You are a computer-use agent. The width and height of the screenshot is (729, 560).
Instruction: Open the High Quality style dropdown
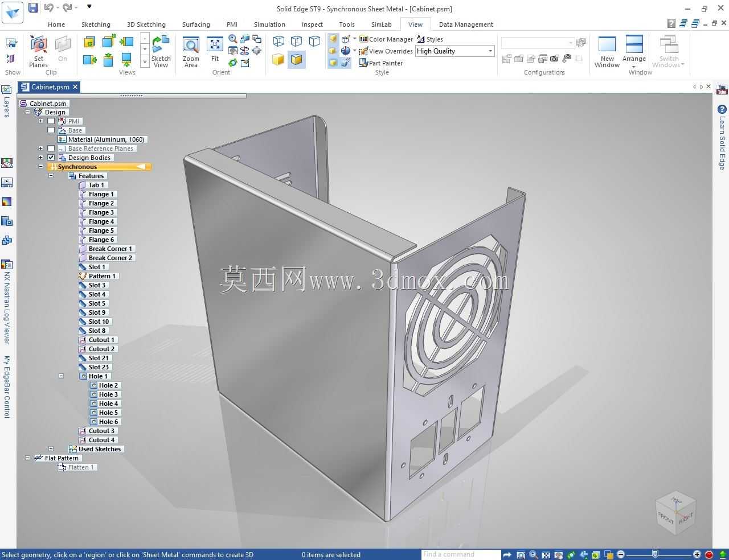(x=490, y=51)
